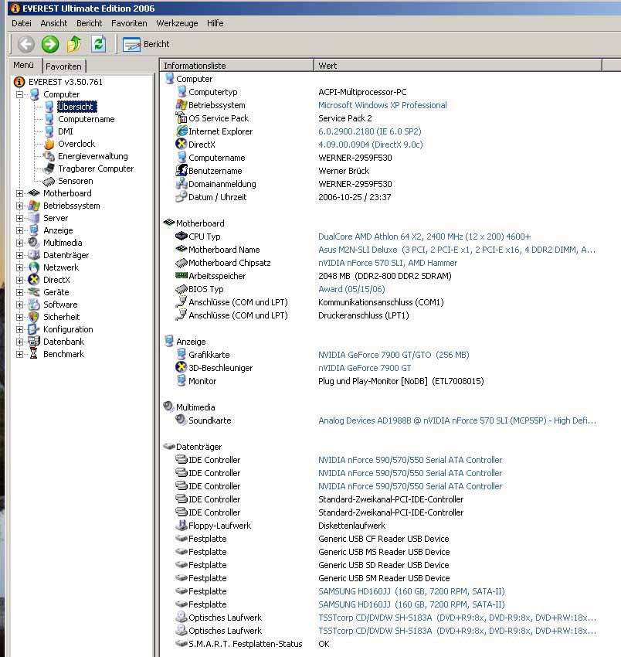Click the Datenbank icon in tree
The width and height of the screenshot is (621, 657).
coord(34,342)
